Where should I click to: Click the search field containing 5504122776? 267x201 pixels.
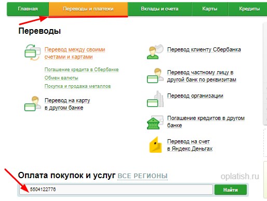pos(116,190)
